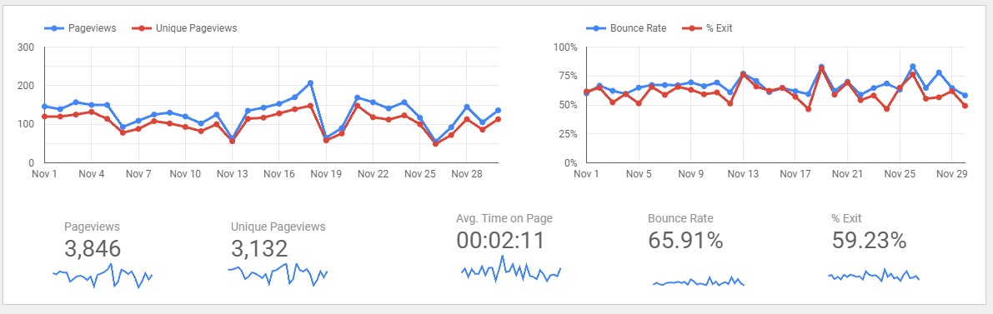Screen dimensions: 993x314
Task: Click the 300 y-axis label
Action: click(26, 47)
